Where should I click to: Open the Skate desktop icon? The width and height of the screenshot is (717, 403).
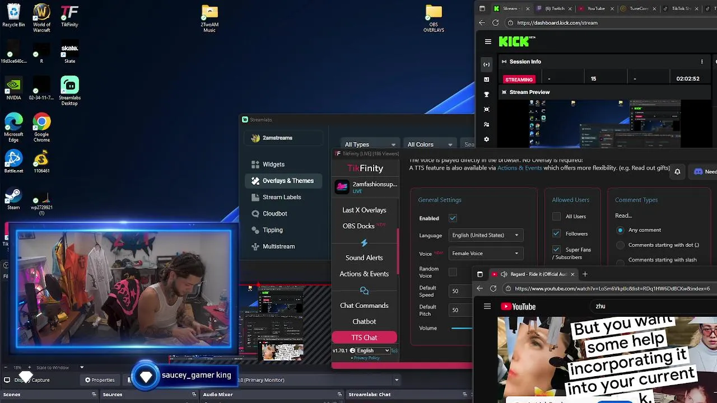(x=69, y=52)
